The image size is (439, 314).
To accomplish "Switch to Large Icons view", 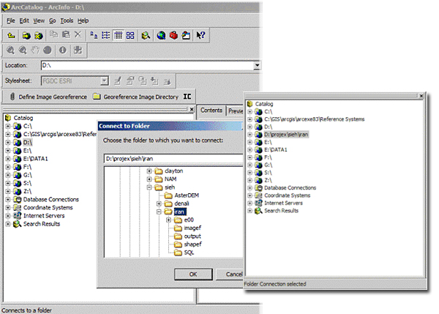I will click(94, 35).
